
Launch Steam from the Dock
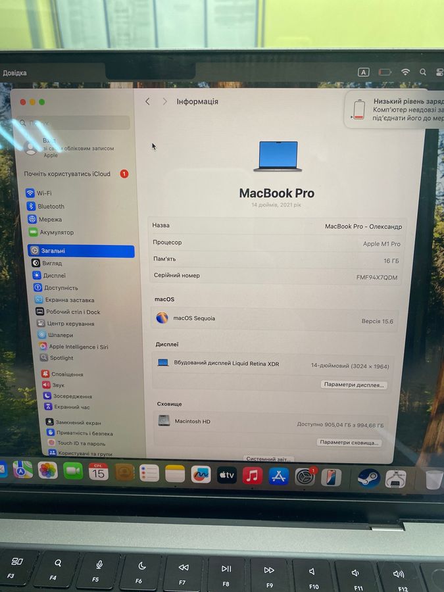[368, 477]
